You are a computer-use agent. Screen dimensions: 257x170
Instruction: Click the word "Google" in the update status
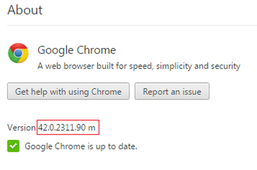pos(37,146)
